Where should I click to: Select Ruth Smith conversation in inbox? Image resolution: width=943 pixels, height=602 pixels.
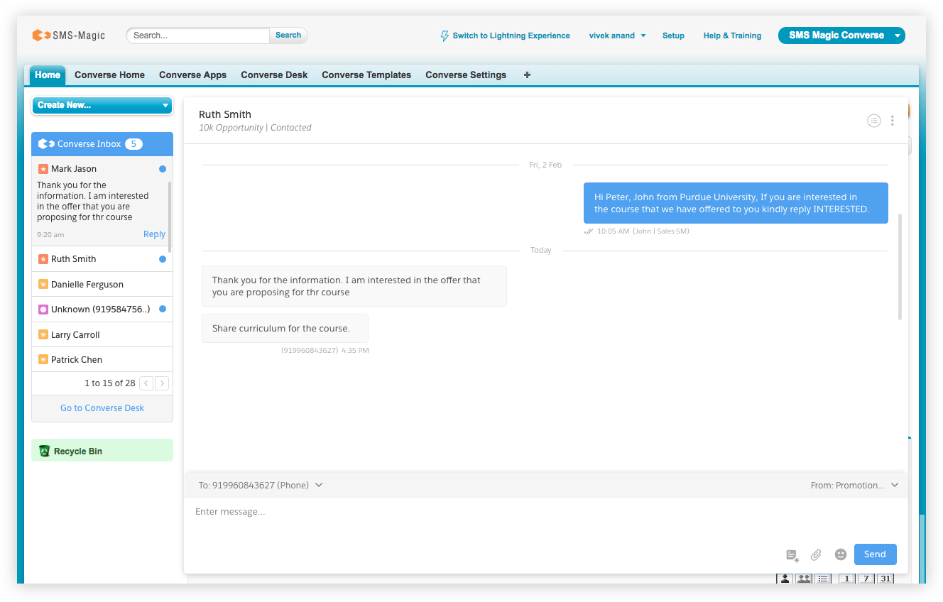[x=102, y=259]
